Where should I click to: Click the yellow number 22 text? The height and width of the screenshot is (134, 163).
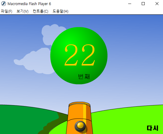(x=80, y=55)
